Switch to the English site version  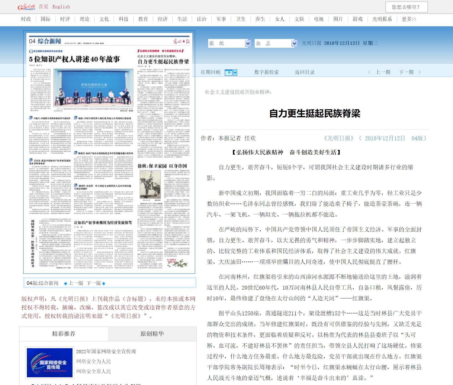pos(61,7)
